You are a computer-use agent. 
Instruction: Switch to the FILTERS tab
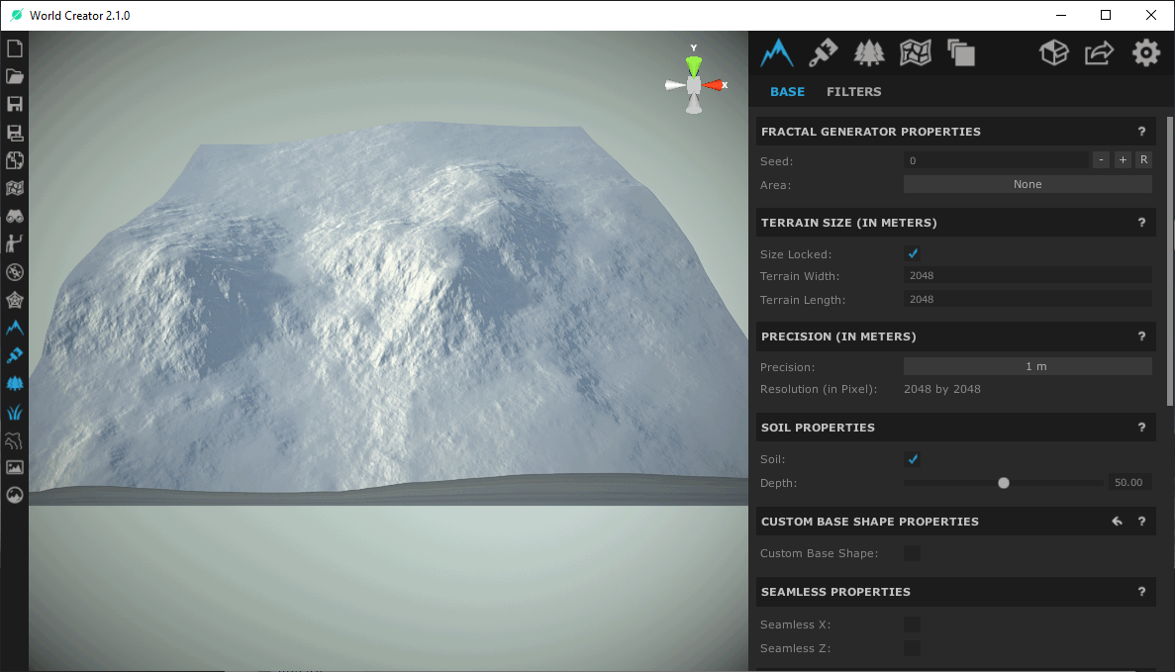(853, 92)
